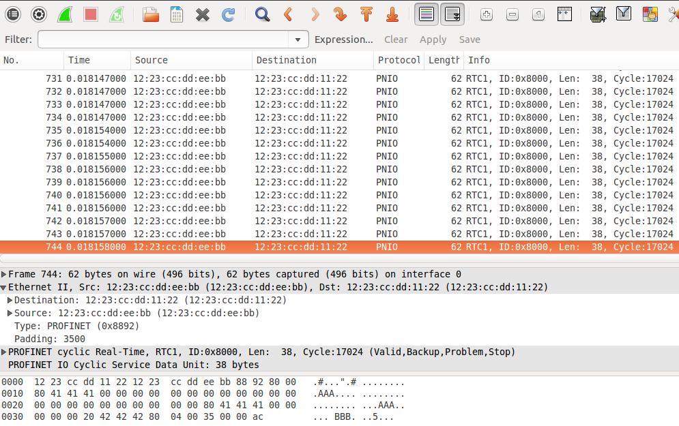This screenshot has width=679, height=426.
Task: Expand PROFINET cyclic Real-Time node
Action: pyautogui.click(x=4, y=352)
